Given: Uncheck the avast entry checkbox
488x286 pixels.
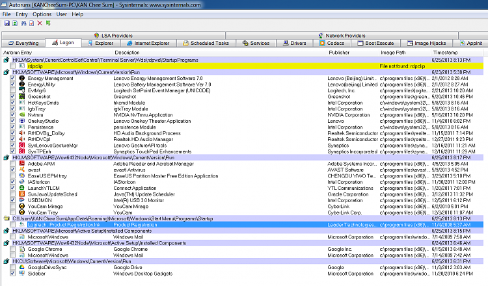Looking at the screenshot, I should pyautogui.click(x=13, y=170).
